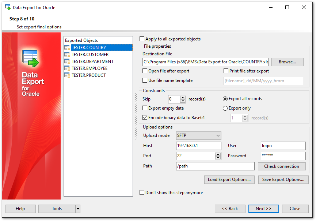Enable Apply to all exported objects

click(142, 39)
